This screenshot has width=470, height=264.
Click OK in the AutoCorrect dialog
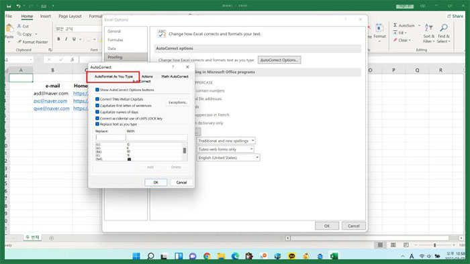click(156, 182)
